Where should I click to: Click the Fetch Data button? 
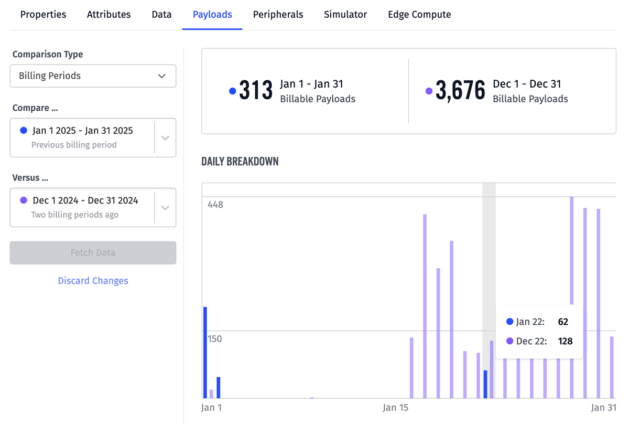(93, 252)
